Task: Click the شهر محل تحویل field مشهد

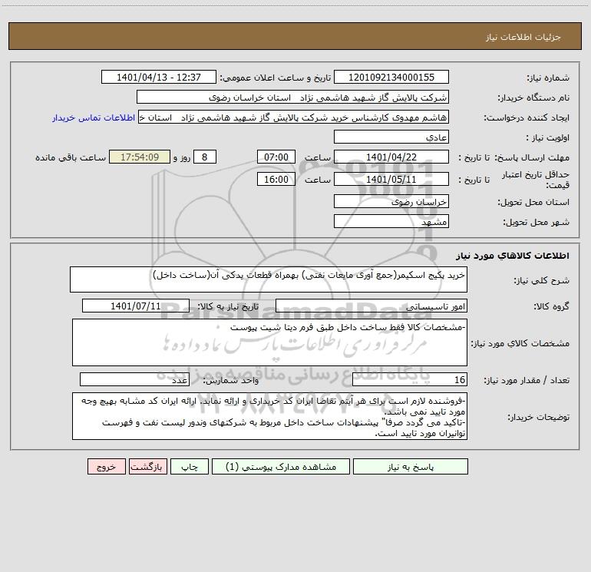Action: (391, 221)
